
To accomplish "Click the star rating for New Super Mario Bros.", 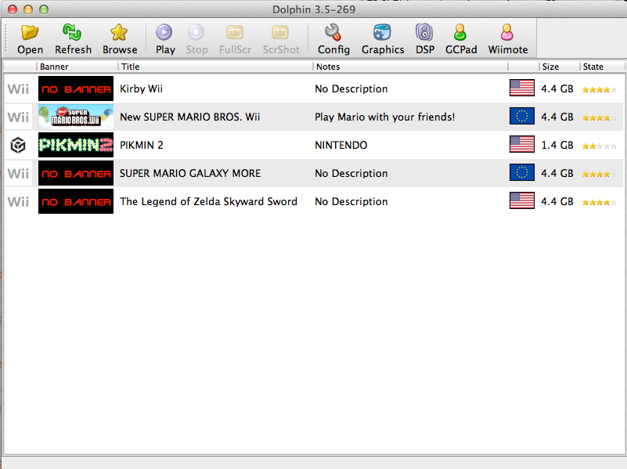I will [x=600, y=118].
